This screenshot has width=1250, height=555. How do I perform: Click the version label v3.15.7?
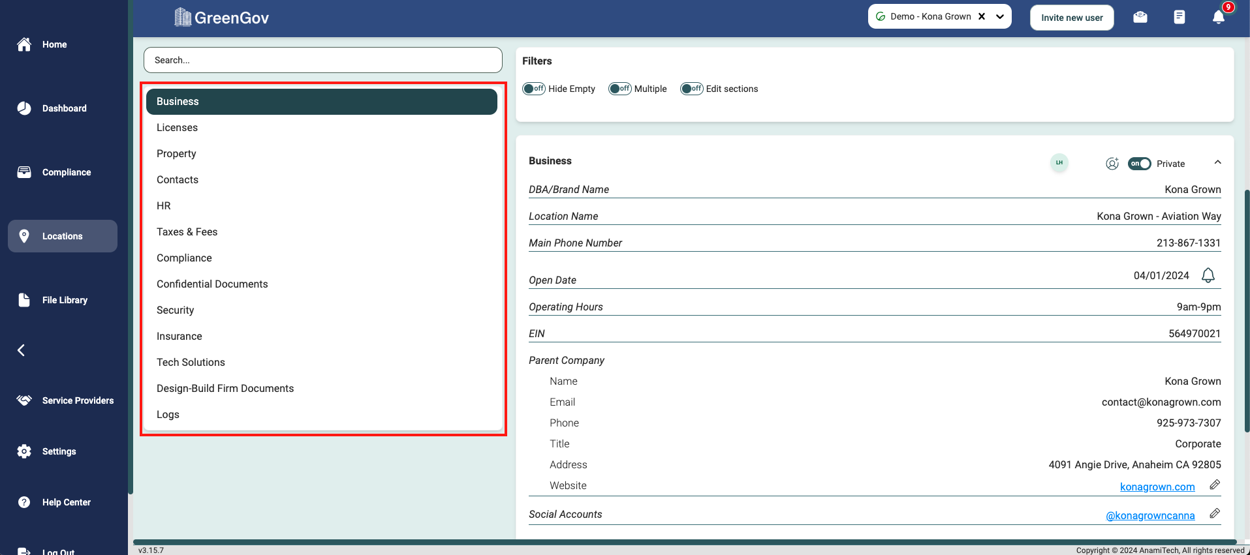tap(151, 550)
